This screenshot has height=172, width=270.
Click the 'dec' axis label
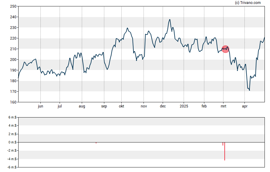click(x=163, y=106)
